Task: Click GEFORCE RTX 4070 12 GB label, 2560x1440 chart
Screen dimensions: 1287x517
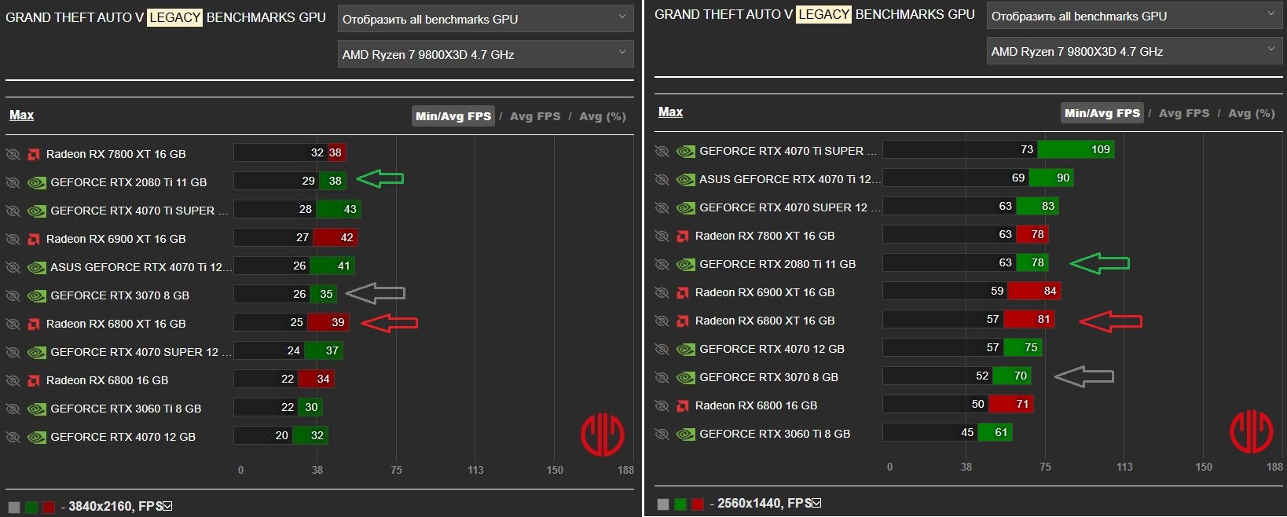Action: pyautogui.click(x=772, y=349)
